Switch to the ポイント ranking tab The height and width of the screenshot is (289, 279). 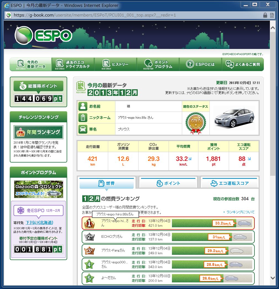coord(168,183)
